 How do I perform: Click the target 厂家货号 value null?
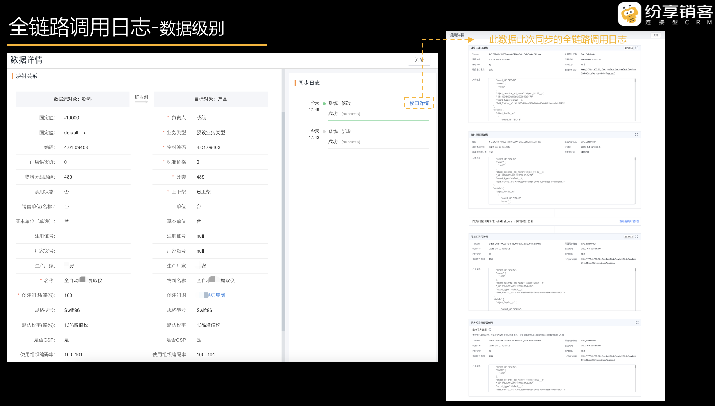[x=200, y=251]
